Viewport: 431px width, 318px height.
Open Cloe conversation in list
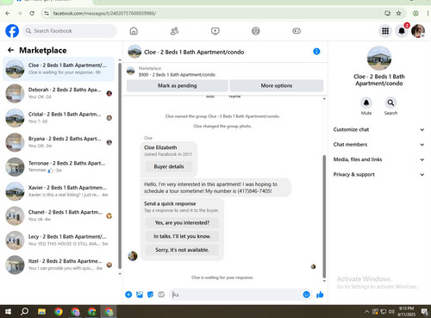click(59, 69)
